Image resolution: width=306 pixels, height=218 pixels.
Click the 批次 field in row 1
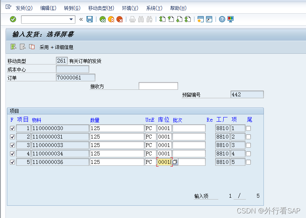pos(189,129)
